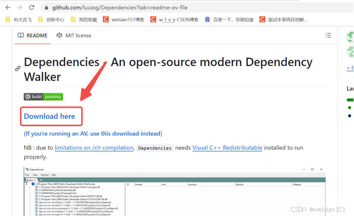
Task: Click the Download here link
Action: [x=49, y=116]
